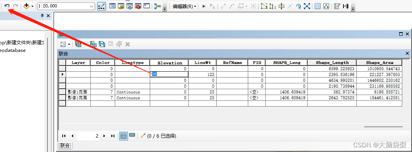Select the Edit Annotation Tool
This screenshot has width=412, height=152.
click(212, 6)
